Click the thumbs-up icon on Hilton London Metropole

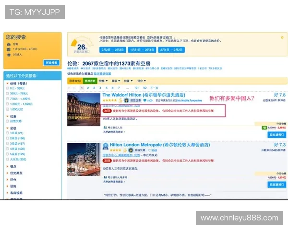coord(125,150)
